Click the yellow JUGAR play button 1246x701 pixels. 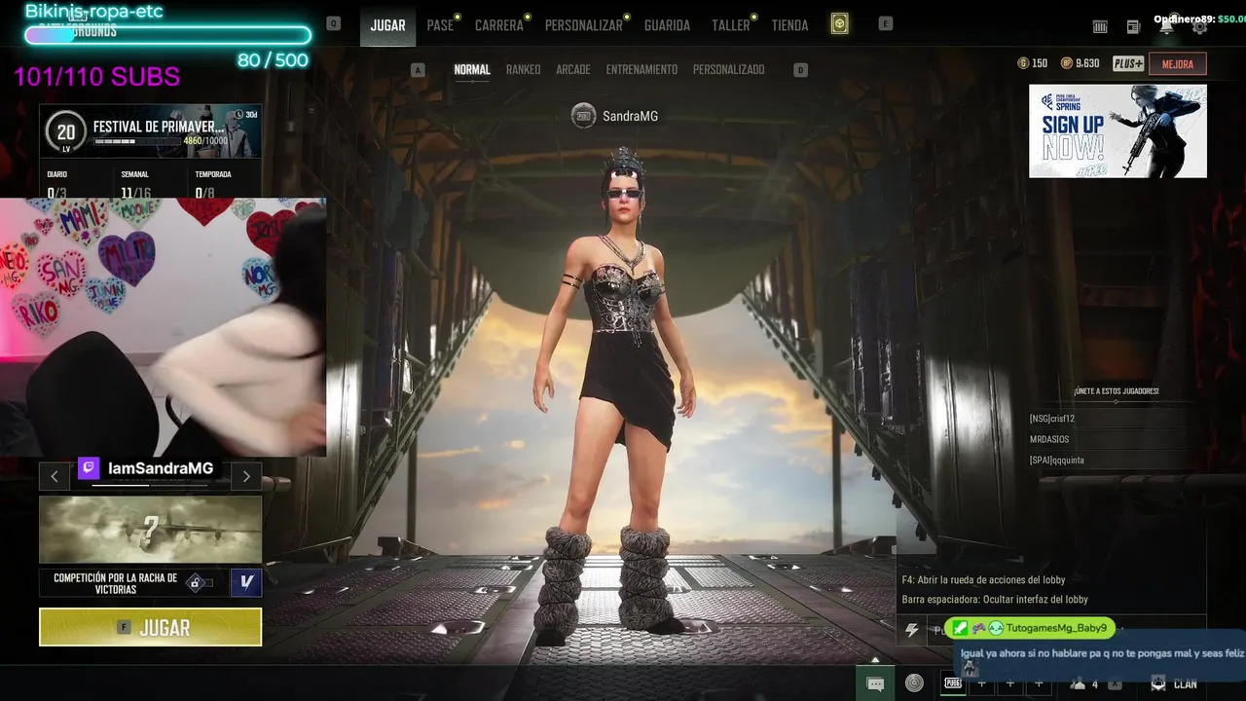[150, 627]
